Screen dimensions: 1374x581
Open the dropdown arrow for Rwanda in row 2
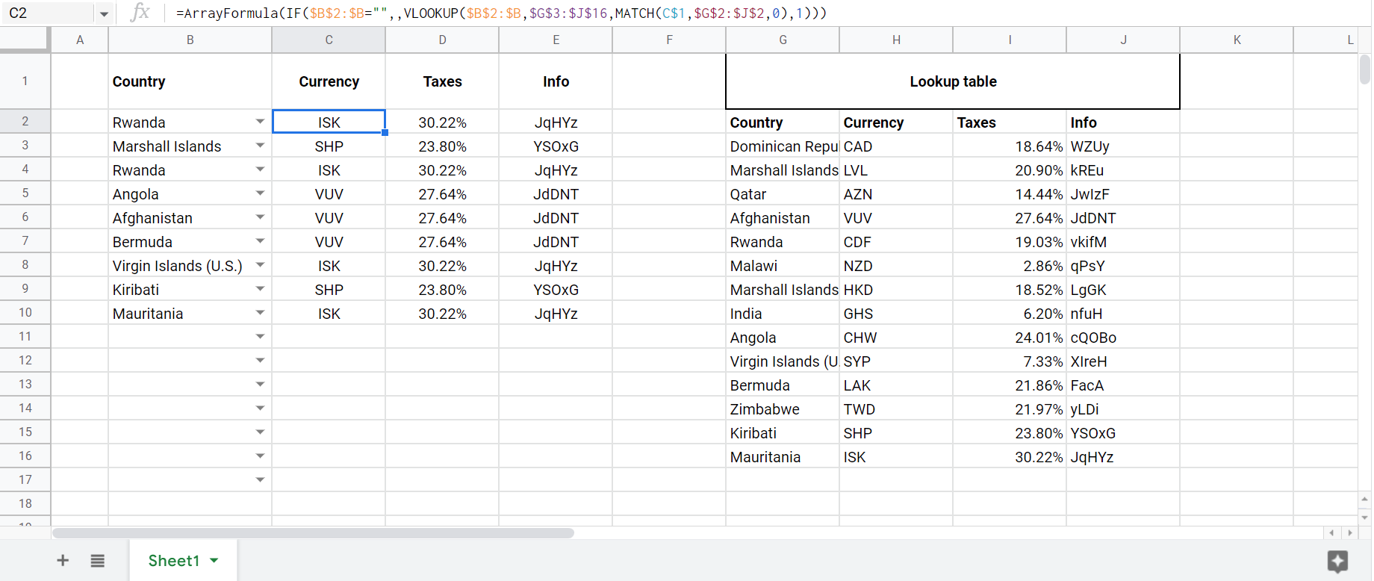tap(260, 121)
